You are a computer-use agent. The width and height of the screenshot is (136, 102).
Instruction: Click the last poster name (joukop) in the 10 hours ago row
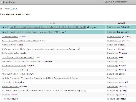pyautogui.click(x=123, y=91)
